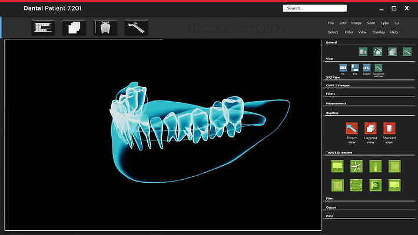Select the Flip view icon

coord(355,69)
